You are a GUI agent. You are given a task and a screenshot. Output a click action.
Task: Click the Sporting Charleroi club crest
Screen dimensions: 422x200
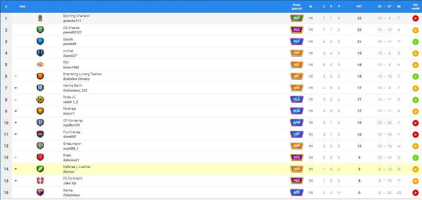(40, 18)
